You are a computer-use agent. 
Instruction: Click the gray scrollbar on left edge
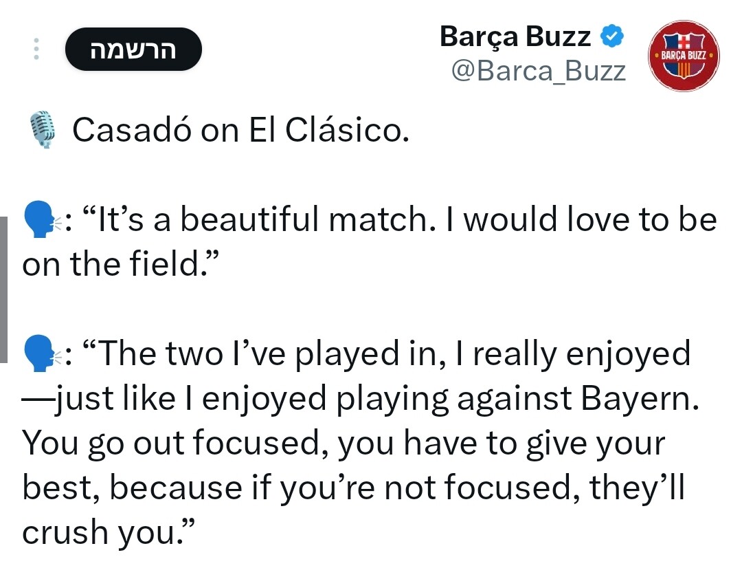[x=3, y=290]
